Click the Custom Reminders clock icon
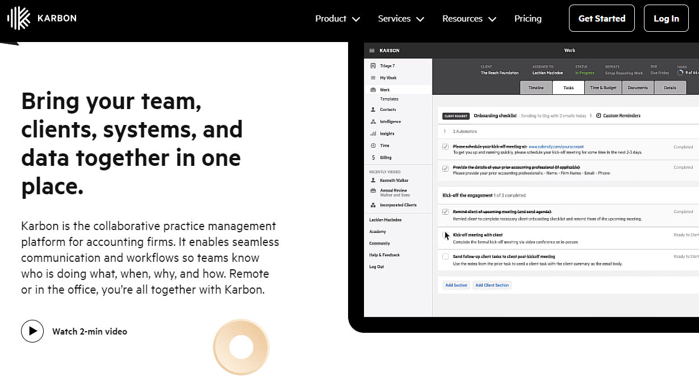Viewport: 699px width, 380px height. 598,116
